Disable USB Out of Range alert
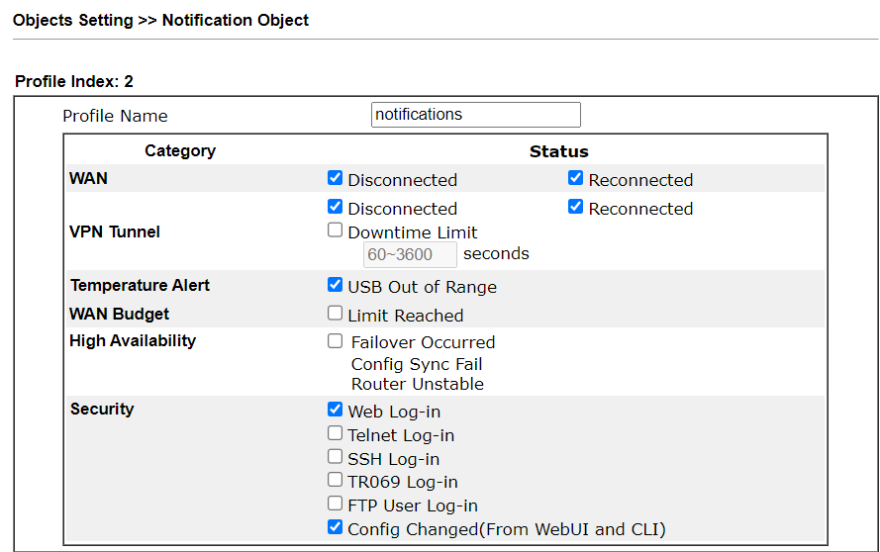 (335, 285)
